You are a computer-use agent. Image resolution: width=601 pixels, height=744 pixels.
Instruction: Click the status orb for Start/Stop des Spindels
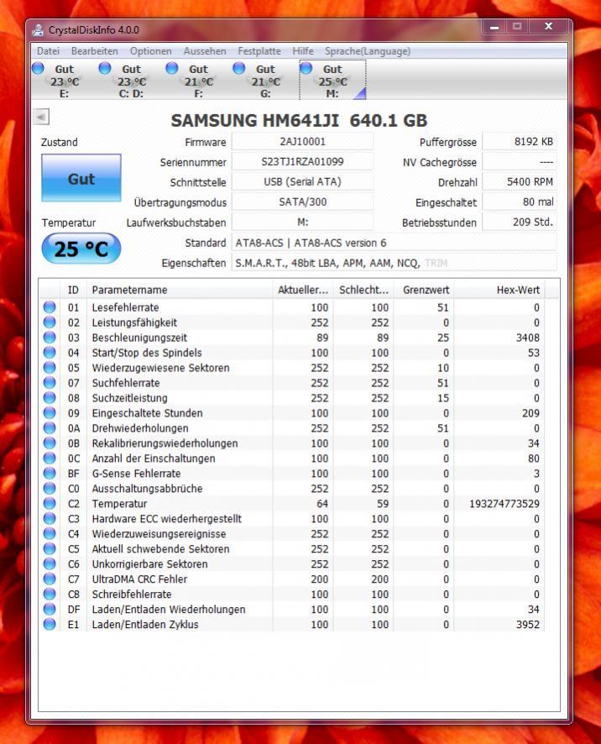[x=50, y=353]
